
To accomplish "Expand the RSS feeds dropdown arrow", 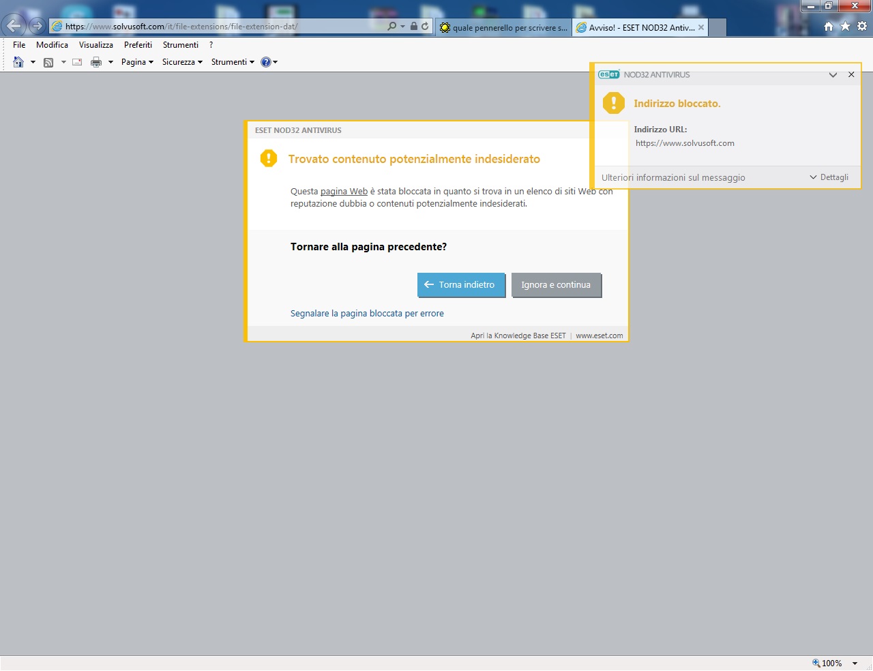I will 63,62.
